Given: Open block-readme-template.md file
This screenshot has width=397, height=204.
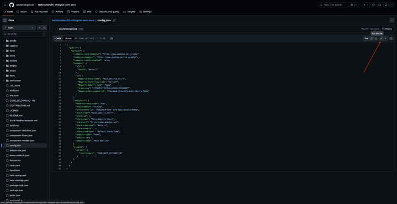Looking at the screenshot, I should 23,120.
